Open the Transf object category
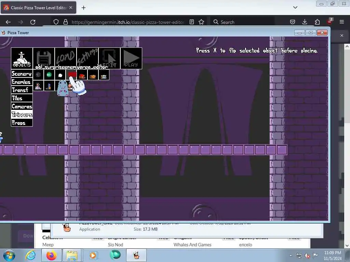This screenshot has height=262, width=350. [22, 90]
